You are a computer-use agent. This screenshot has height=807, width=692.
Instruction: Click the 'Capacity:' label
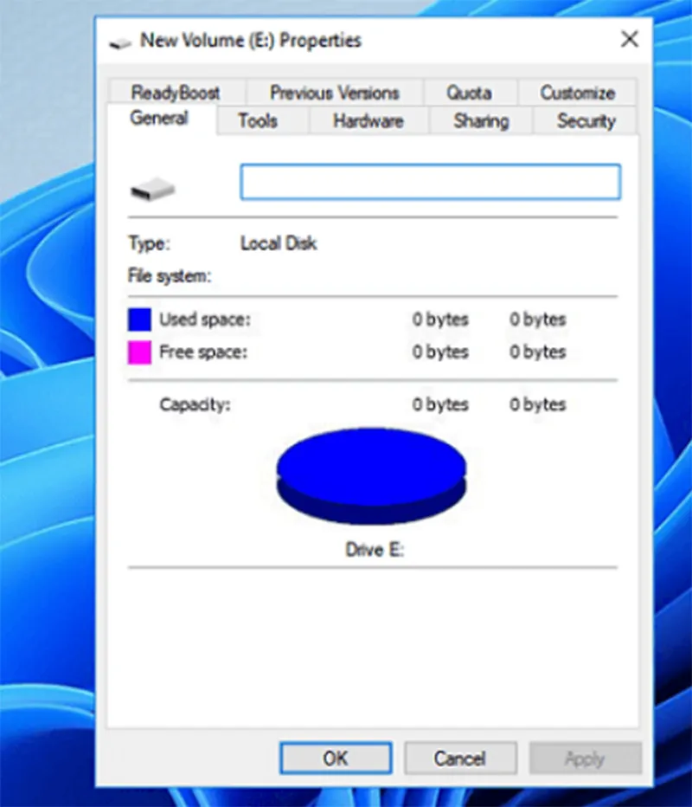[x=195, y=404]
